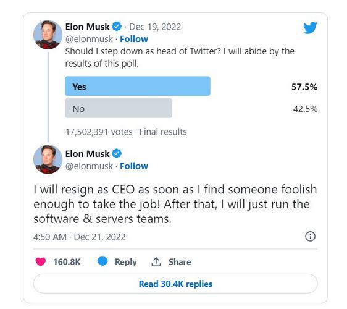Click the Read 30.4K replies button
Image resolution: width=347 pixels, height=309 pixels.
(175, 284)
